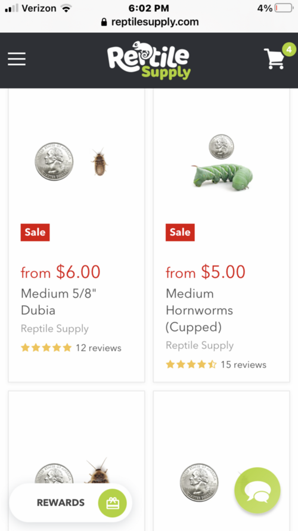Open the shopping cart

(274, 59)
